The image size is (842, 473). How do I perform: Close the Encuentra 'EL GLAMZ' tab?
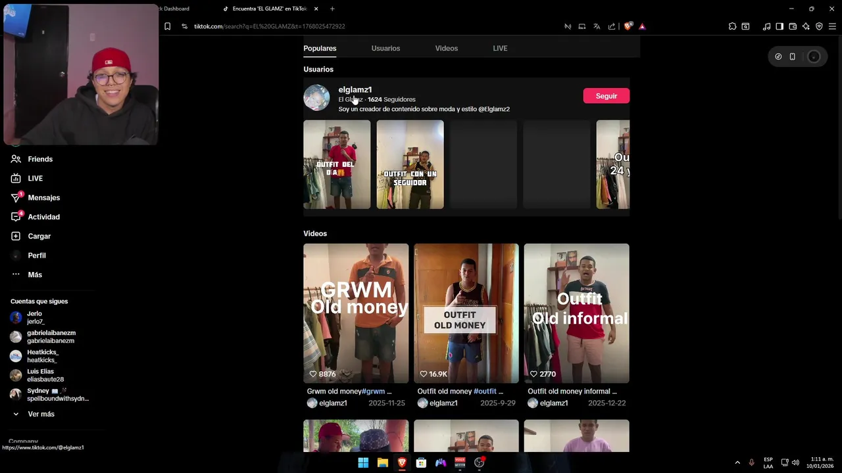click(316, 9)
